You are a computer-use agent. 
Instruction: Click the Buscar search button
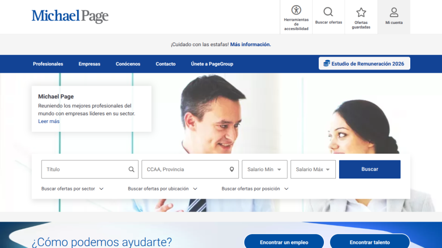point(370,169)
